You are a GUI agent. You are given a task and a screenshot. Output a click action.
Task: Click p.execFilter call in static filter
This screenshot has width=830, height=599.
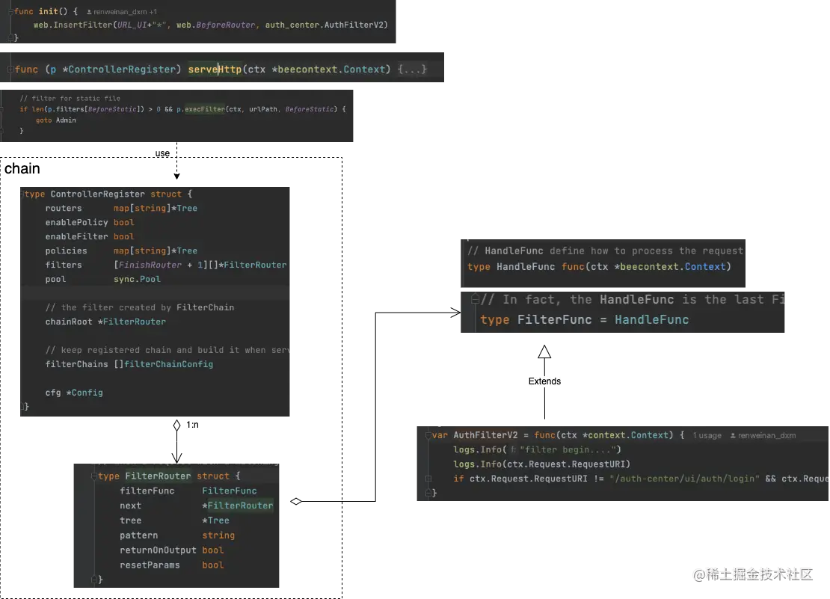tap(200, 109)
